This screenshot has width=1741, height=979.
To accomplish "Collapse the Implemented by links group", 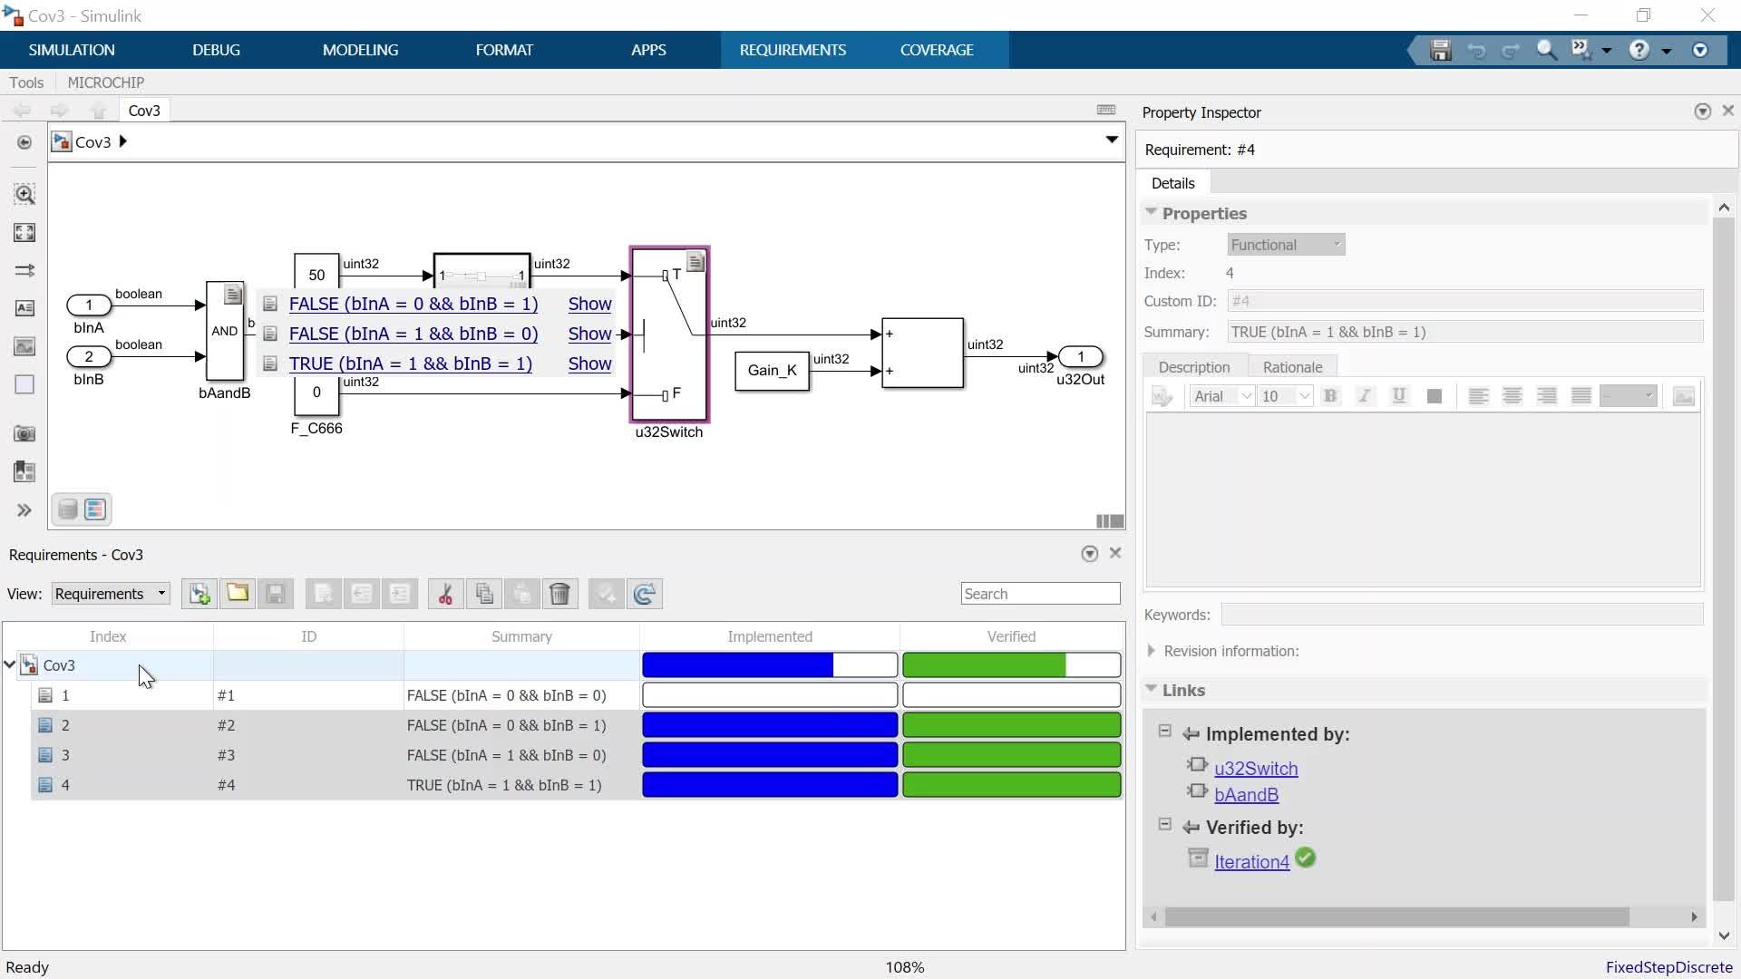I will pyautogui.click(x=1165, y=732).
